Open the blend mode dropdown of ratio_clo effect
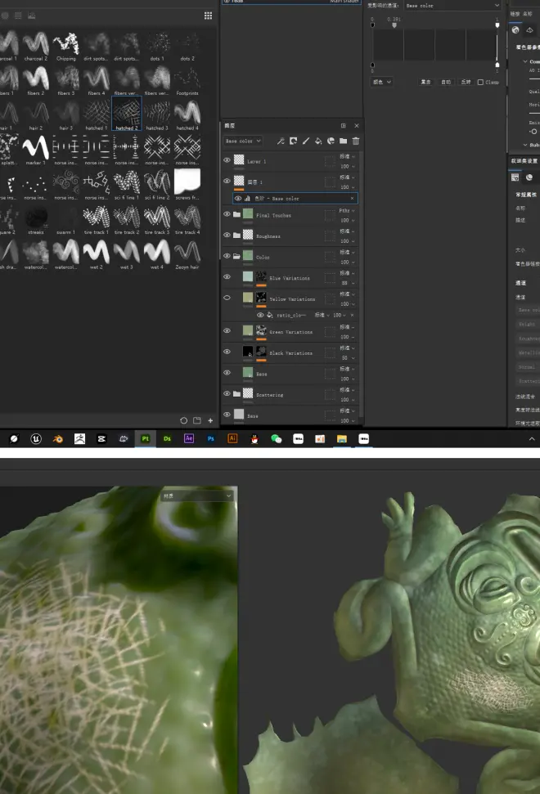This screenshot has width=540, height=794. (322, 315)
